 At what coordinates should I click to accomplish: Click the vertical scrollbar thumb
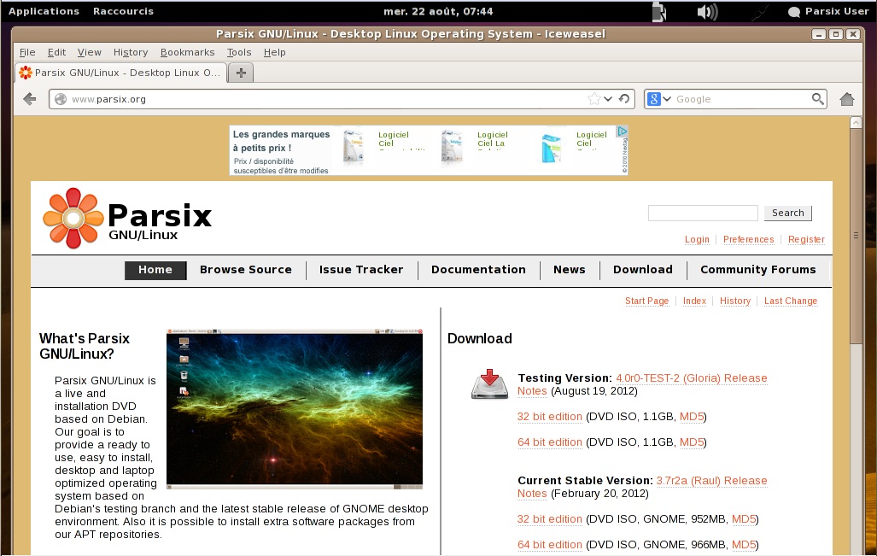click(856, 236)
